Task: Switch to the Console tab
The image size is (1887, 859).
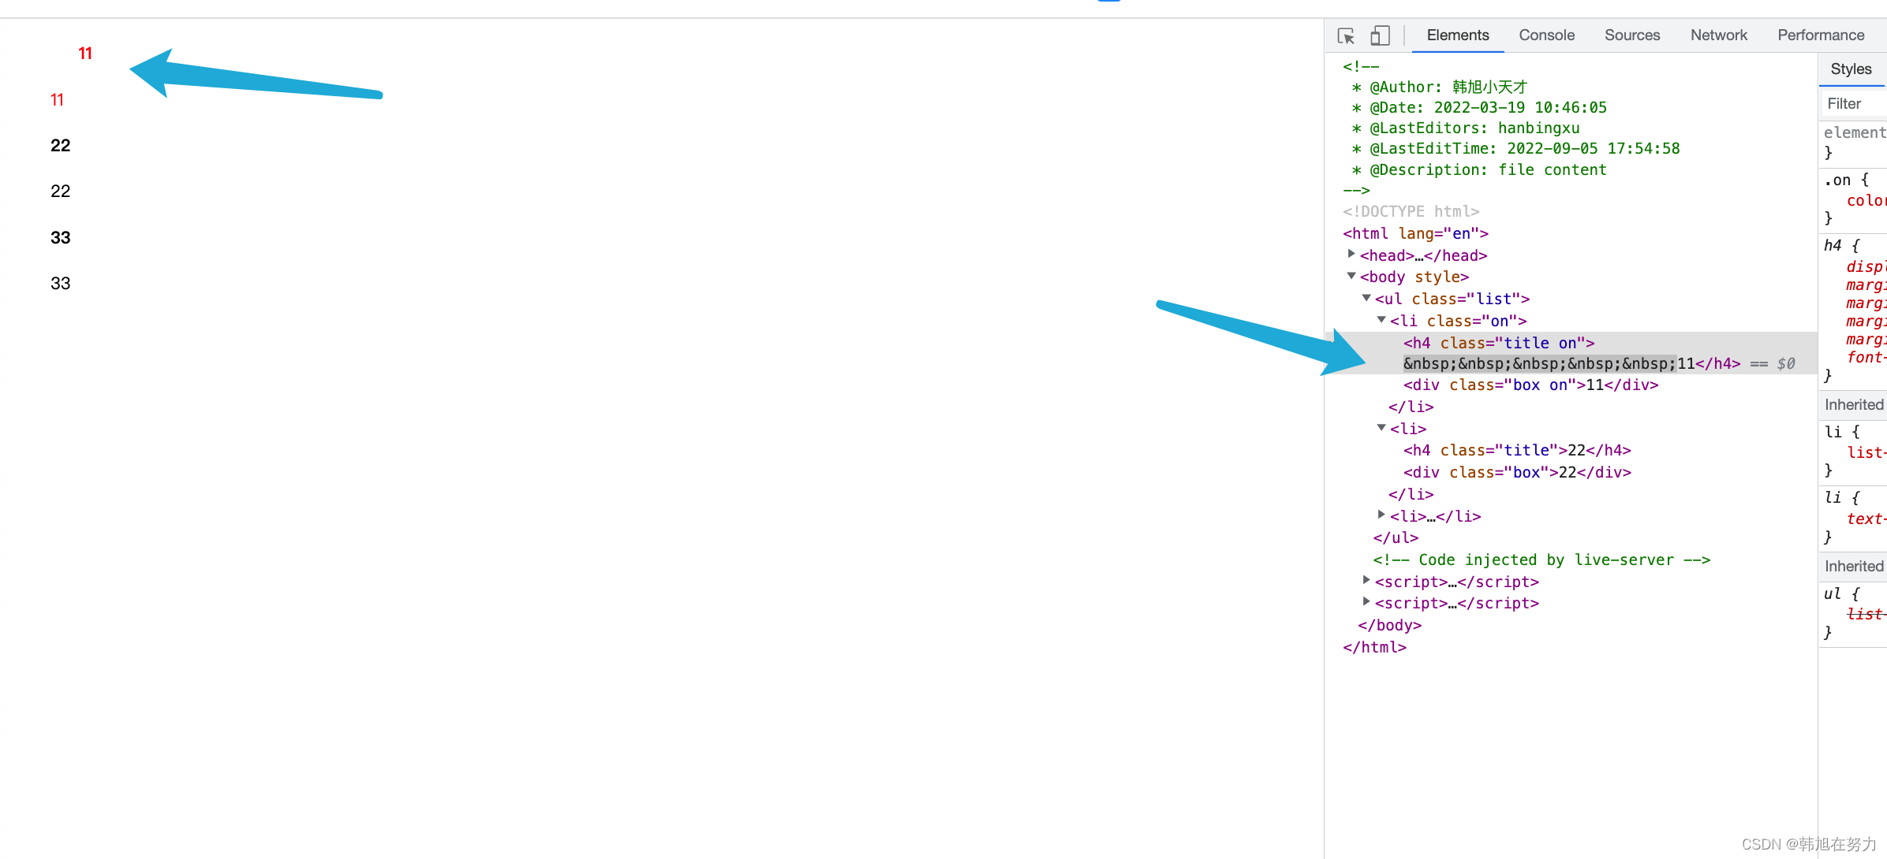Action: coord(1546,35)
